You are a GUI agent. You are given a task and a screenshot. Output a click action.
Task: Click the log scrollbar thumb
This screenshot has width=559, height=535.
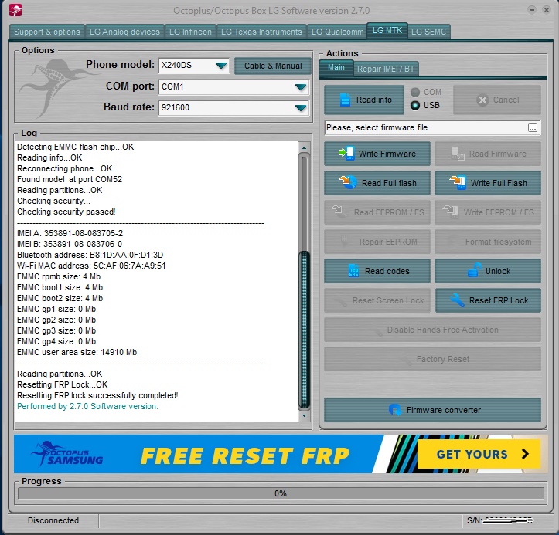[304, 329]
